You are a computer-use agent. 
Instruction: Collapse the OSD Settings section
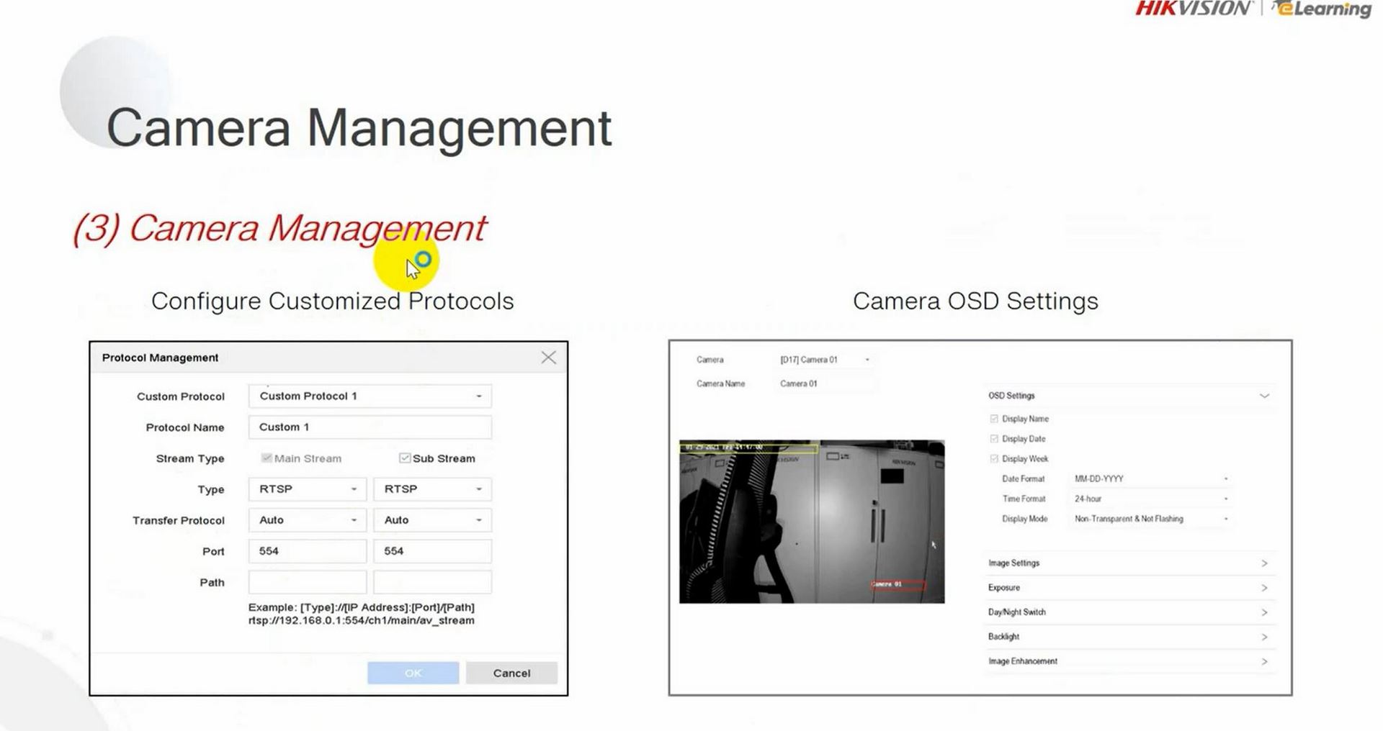pos(1264,395)
